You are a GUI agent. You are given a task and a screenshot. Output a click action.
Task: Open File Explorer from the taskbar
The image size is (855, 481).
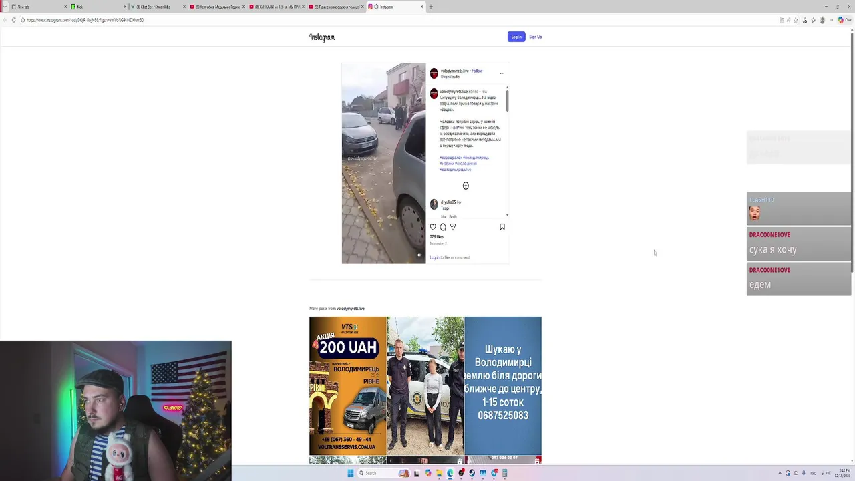[x=439, y=473]
